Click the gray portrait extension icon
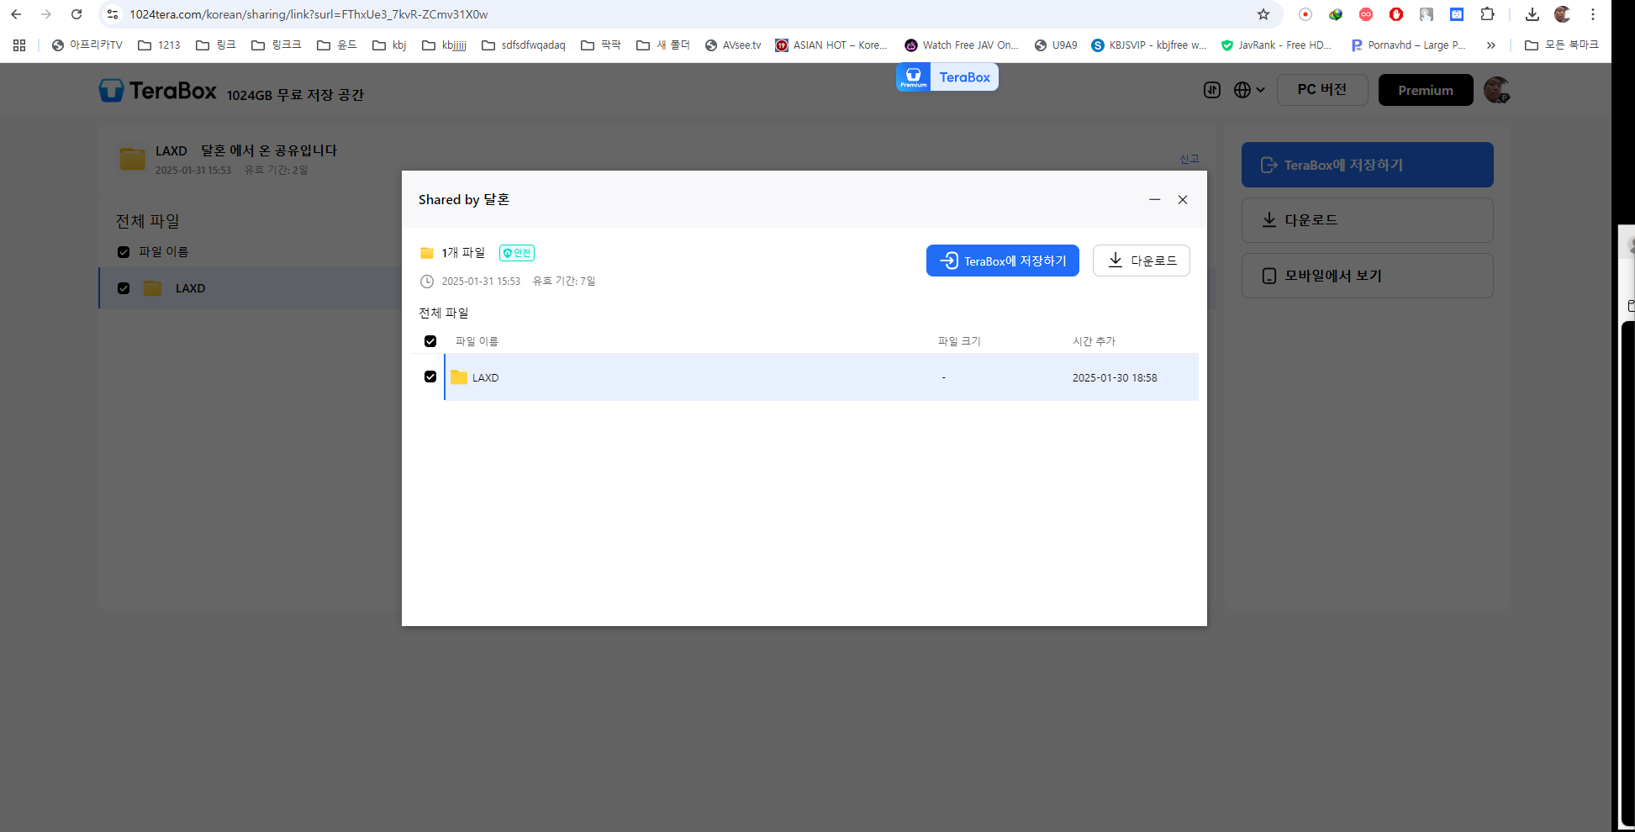This screenshot has width=1635, height=832. [1427, 14]
